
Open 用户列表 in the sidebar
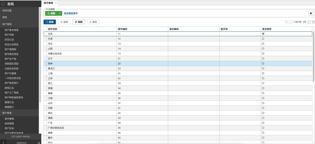(9, 35)
